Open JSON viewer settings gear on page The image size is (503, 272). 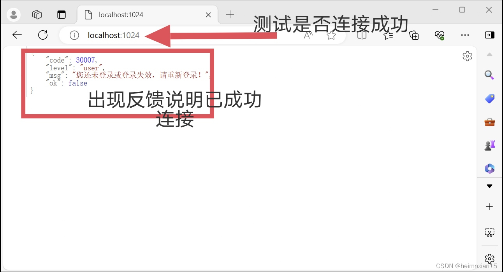(x=467, y=56)
